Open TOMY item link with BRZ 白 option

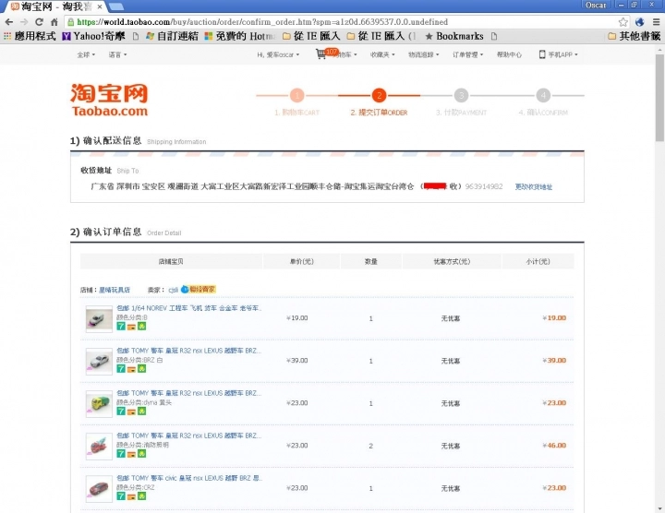(189, 351)
